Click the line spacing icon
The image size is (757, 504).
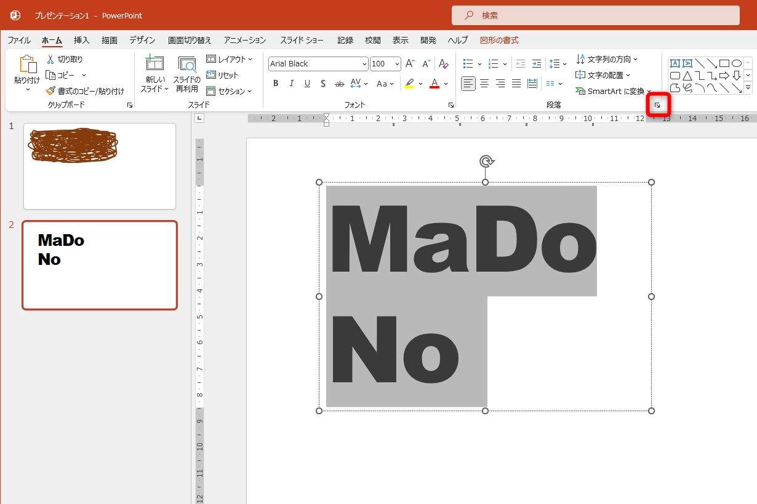pyautogui.click(x=554, y=64)
